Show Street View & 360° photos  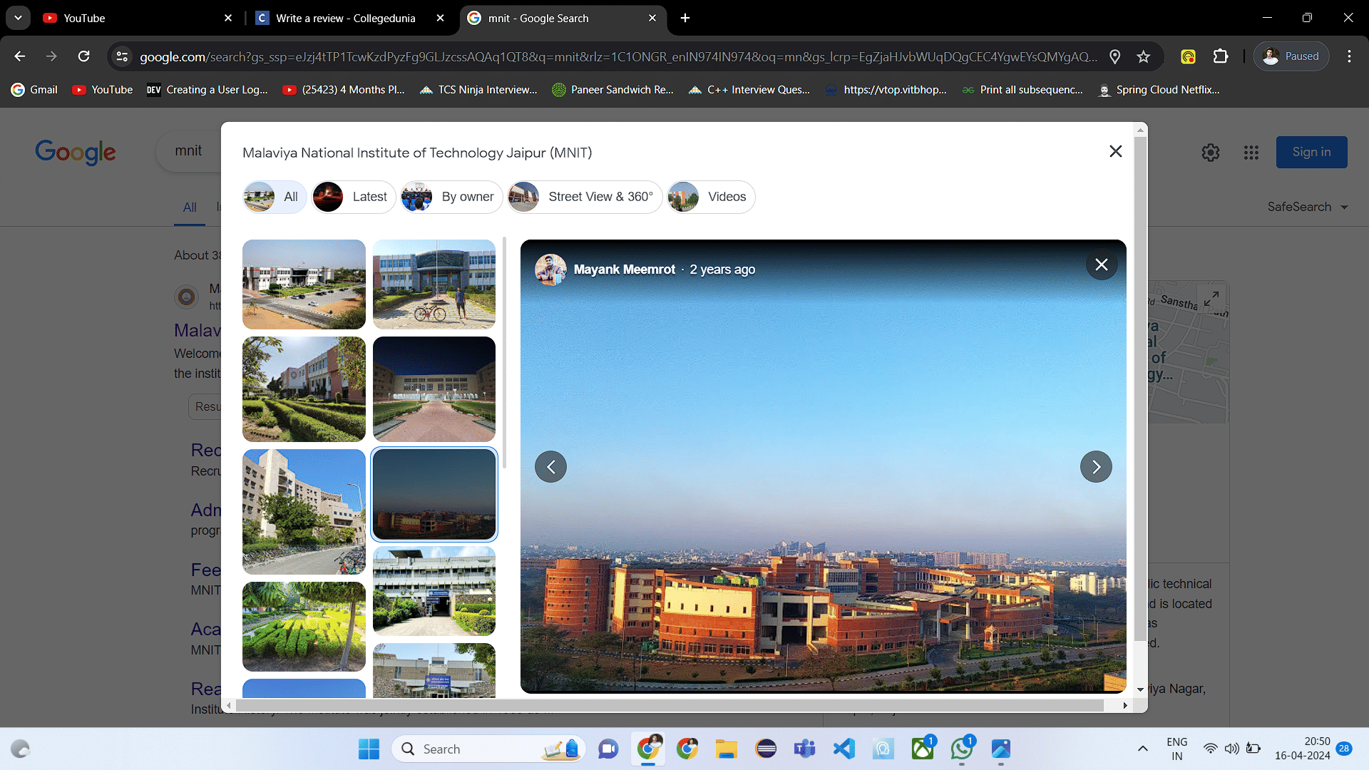(585, 197)
